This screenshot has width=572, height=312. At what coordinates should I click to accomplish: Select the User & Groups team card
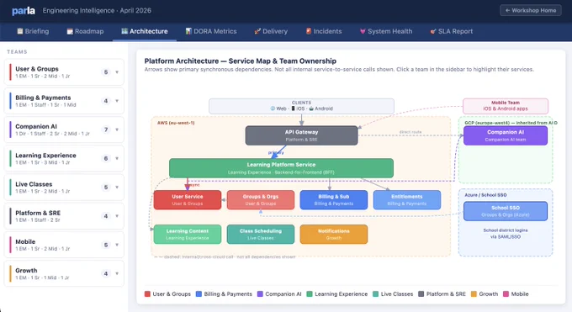(x=64, y=72)
